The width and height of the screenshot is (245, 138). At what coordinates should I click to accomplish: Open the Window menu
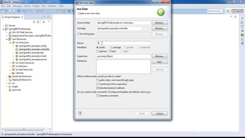pos(52,6)
